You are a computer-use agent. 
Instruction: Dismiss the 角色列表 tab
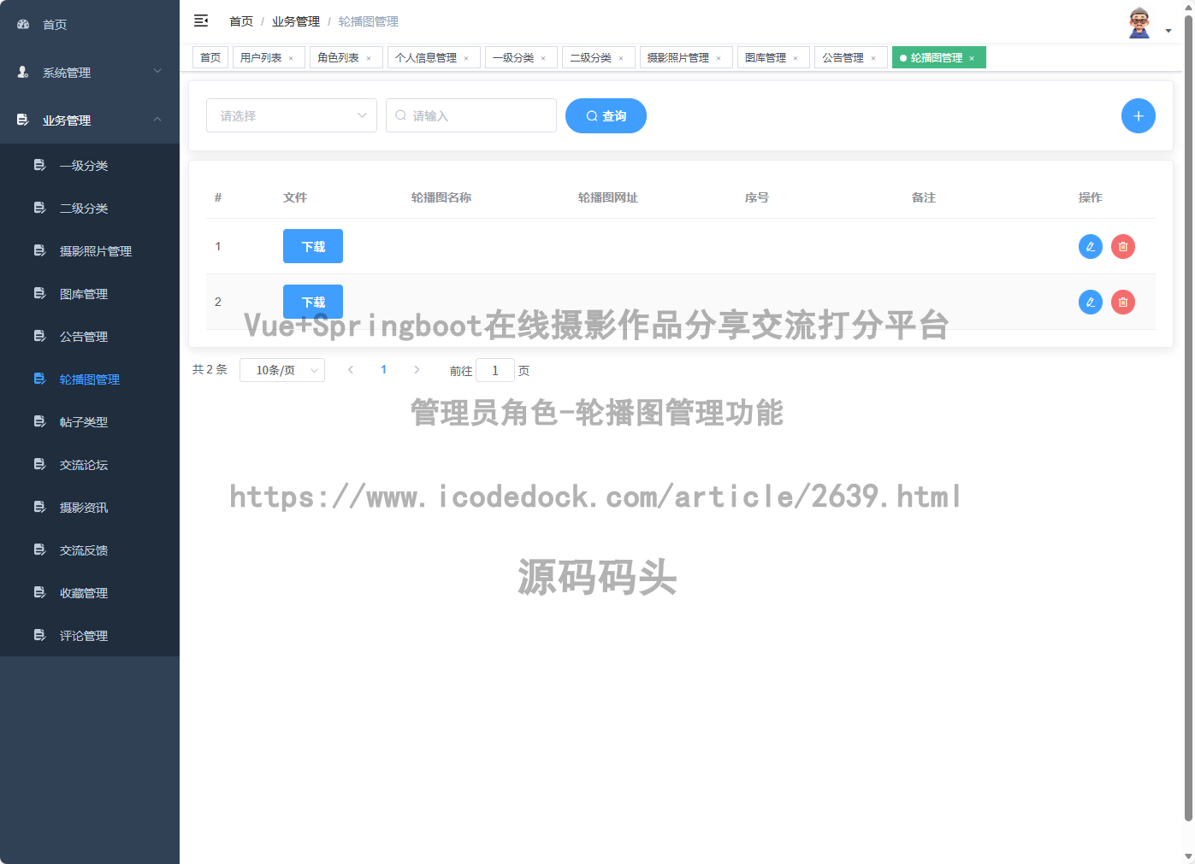(x=370, y=57)
